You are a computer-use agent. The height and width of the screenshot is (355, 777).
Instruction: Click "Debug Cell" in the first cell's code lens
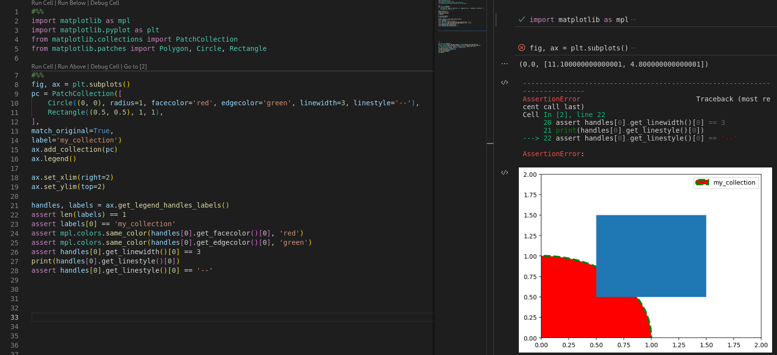[x=105, y=3]
